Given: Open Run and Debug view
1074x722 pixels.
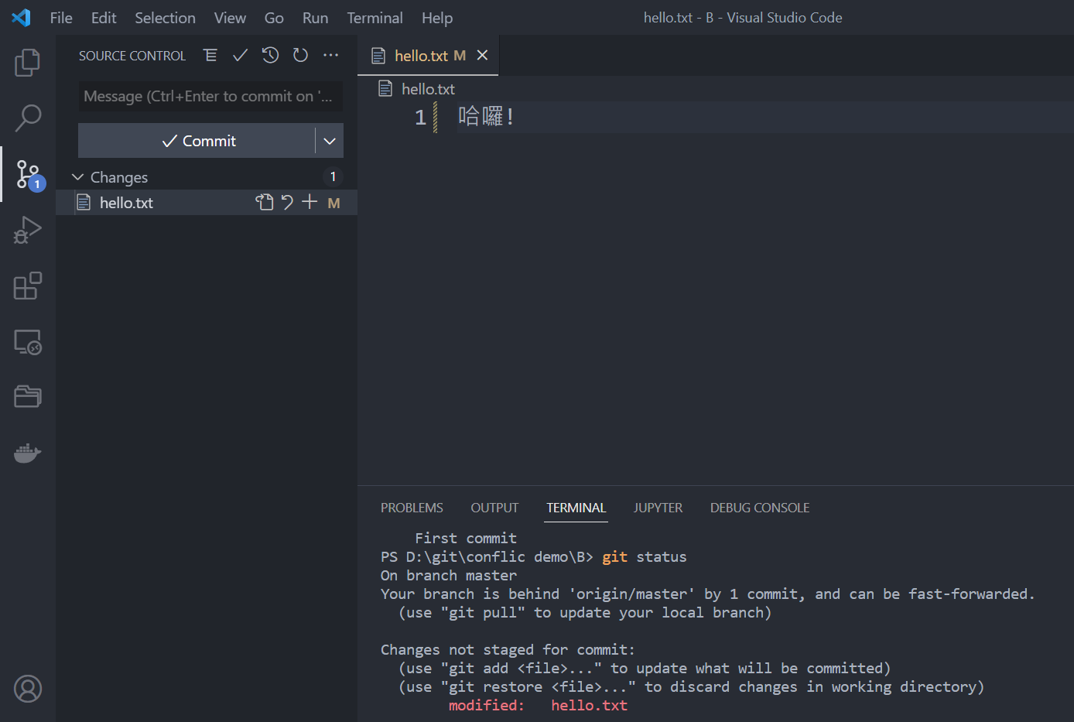Looking at the screenshot, I should 28,230.
